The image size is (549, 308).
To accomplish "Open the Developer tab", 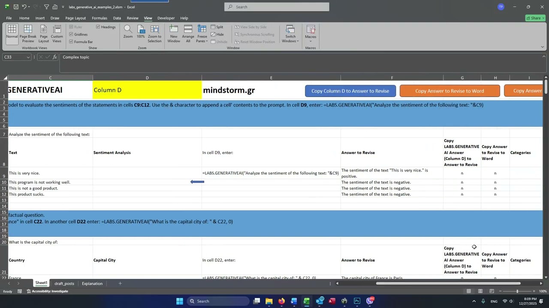I will (166, 18).
